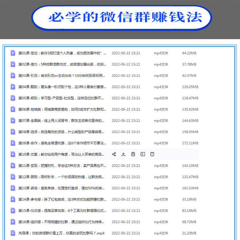
Task: Download the lesson 10 文案 video file
Action: tap(124, 154)
